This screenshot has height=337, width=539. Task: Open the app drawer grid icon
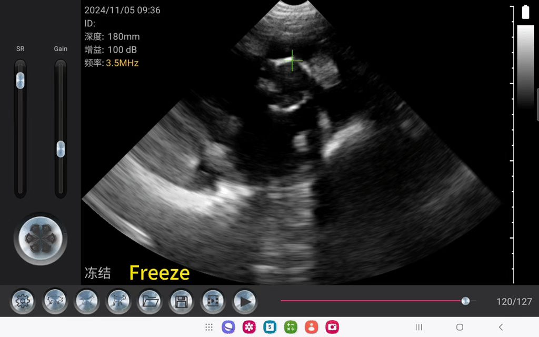[x=209, y=327]
